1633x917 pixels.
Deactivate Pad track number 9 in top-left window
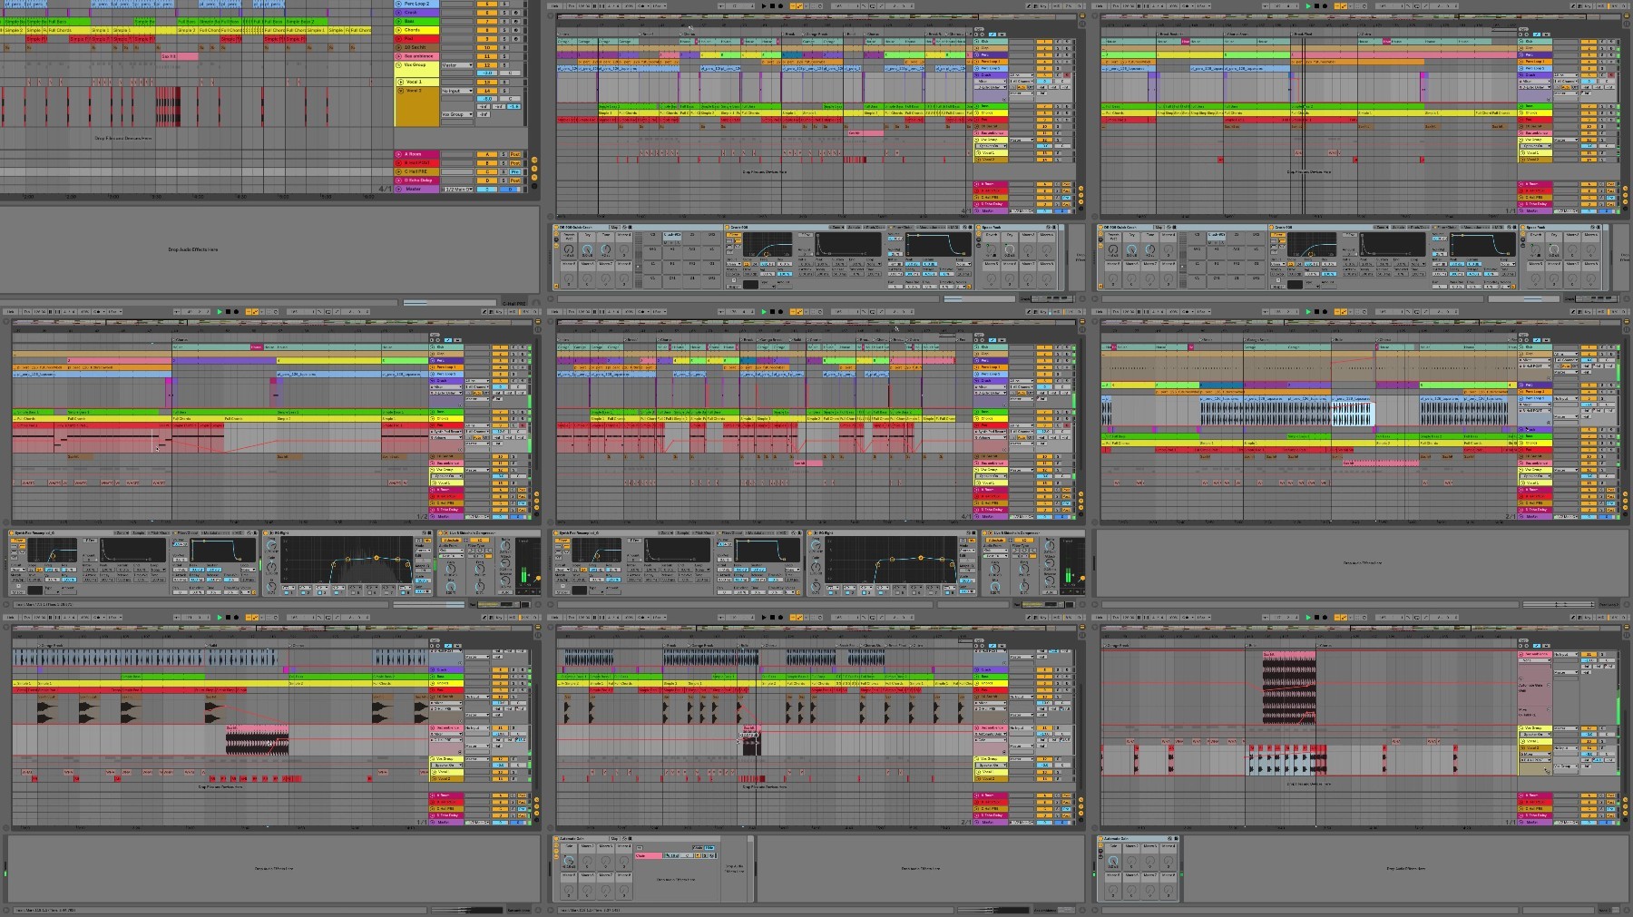pos(487,39)
